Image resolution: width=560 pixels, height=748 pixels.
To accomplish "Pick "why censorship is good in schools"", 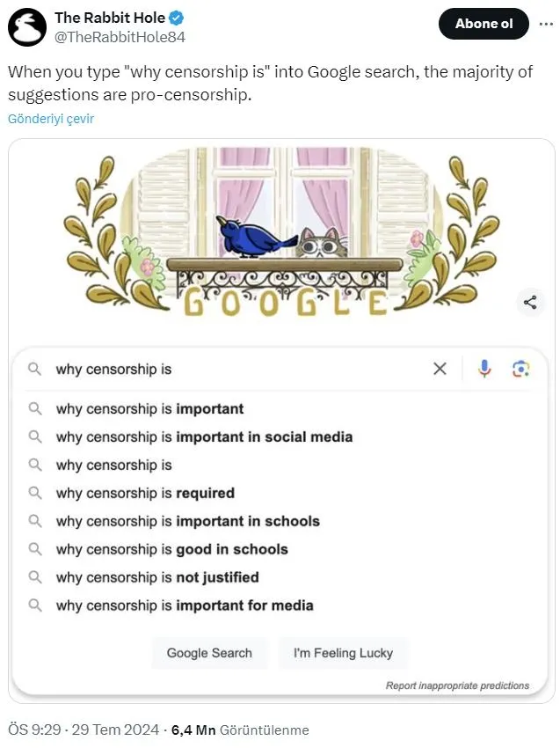I will point(171,549).
